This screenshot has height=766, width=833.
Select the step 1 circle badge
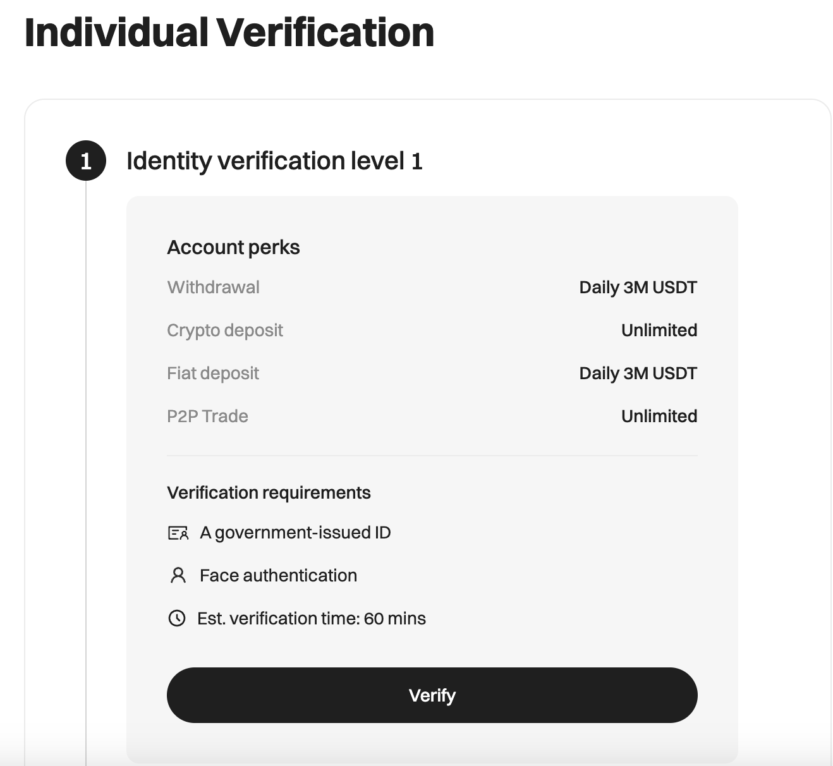[x=86, y=161]
